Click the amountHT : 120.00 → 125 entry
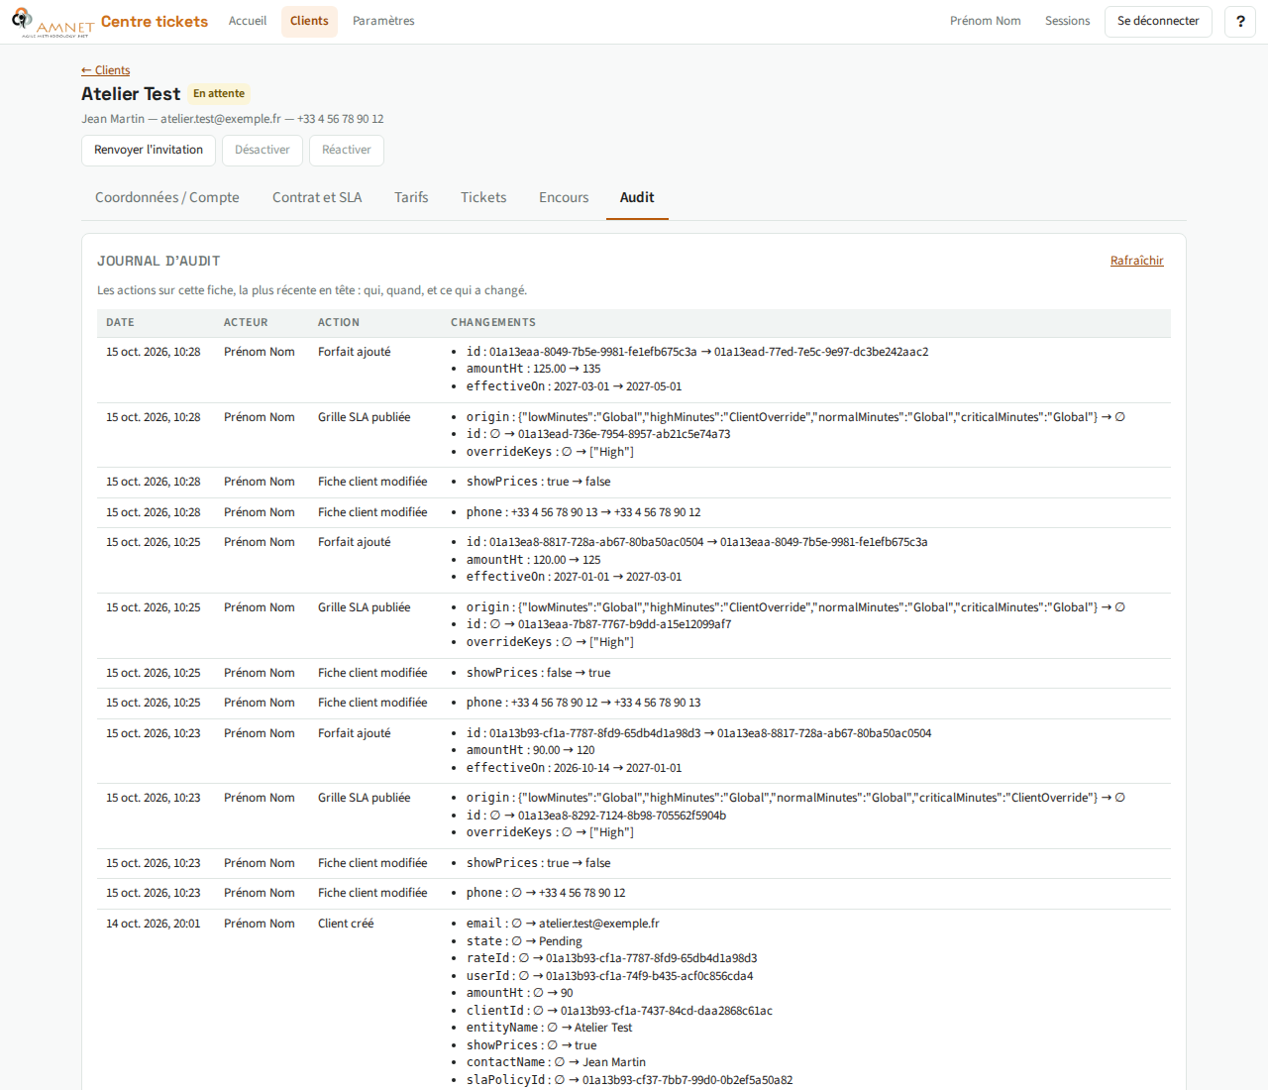 click(534, 560)
